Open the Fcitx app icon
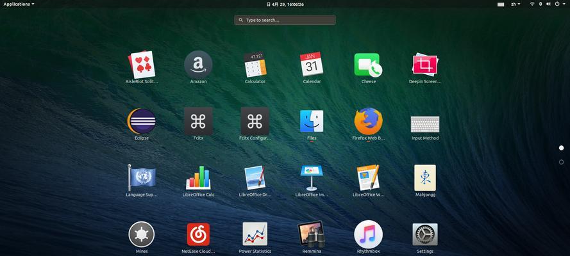Image resolution: width=570 pixels, height=256 pixels. [198, 121]
